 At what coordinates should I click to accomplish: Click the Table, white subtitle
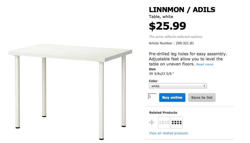[161, 17]
